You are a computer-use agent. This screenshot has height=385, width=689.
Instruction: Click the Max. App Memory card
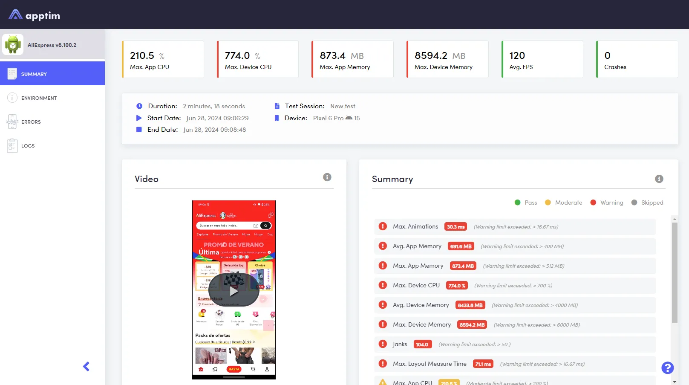point(353,59)
